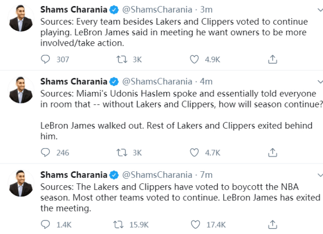Reply to the 3m-old Lakers vote tweet

pos(46,60)
